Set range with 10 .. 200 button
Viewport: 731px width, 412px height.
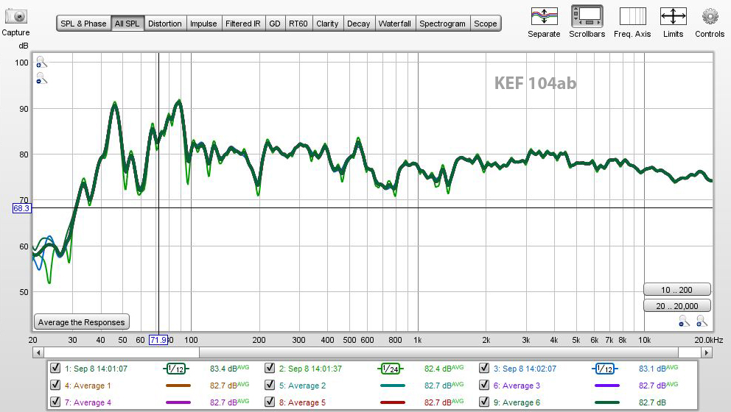(677, 290)
